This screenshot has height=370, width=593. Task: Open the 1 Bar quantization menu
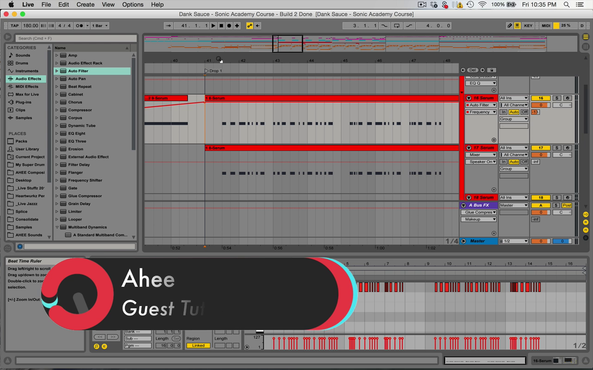(x=100, y=26)
